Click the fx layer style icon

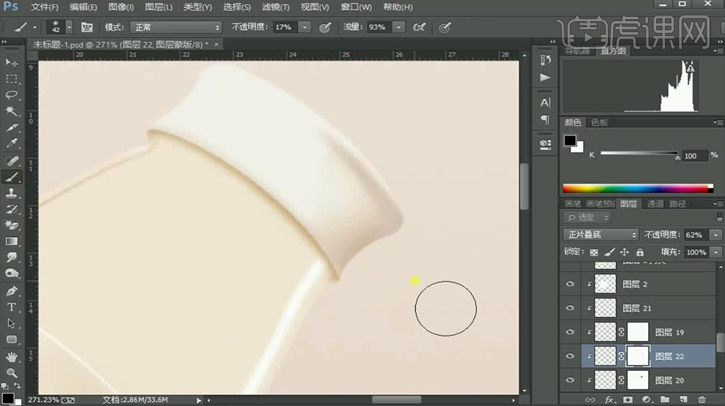tap(609, 400)
